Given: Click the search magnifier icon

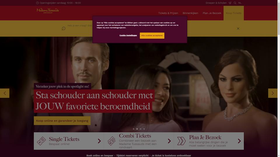Looking at the screenshot, I should click(235, 3).
